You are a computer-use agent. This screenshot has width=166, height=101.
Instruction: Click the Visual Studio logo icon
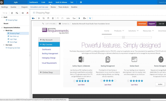tap(1, 2)
